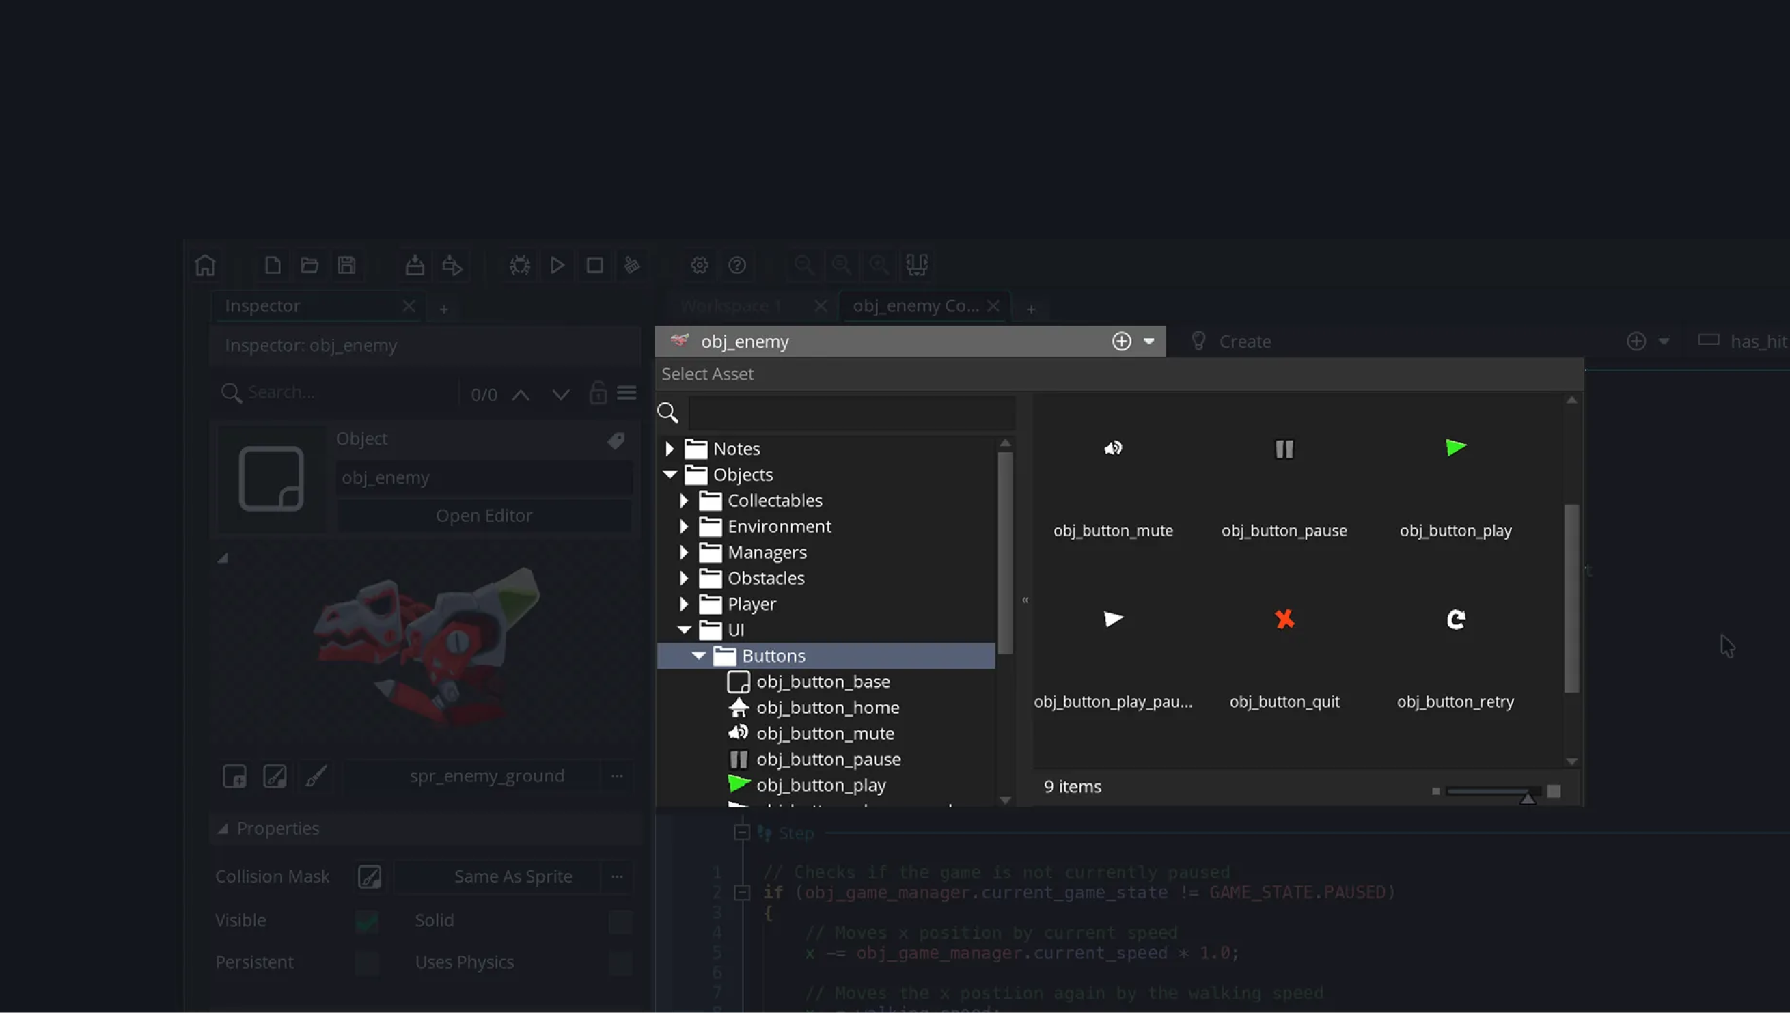Collapse the Buttons folder

698,655
